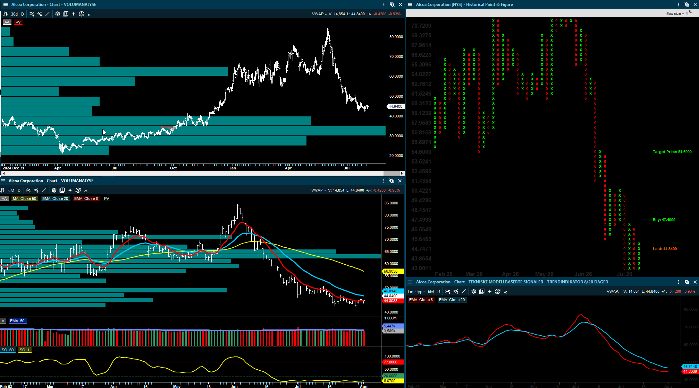Open hamburger menu of Point & Figure window
Image resolution: width=699 pixels, height=388 pixels.
[x=410, y=5]
